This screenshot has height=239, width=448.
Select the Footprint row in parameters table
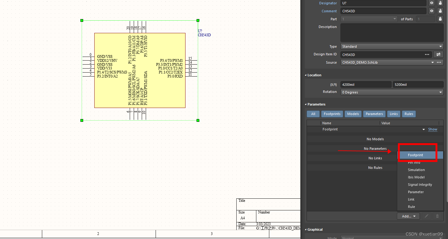[375, 129]
